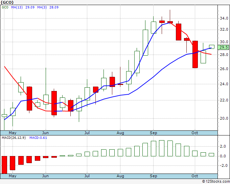230x184 pixels.
Task: Click the tallest green MACD histogram bar
Action: click(162, 148)
